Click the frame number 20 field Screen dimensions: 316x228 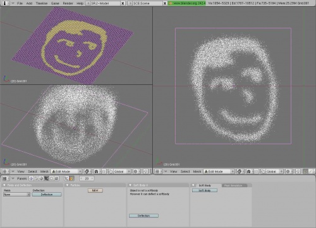87,179
